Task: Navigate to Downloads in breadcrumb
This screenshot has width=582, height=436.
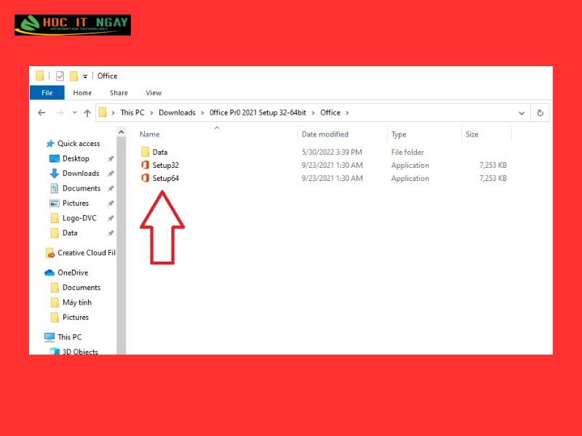Action: coord(177,113)
